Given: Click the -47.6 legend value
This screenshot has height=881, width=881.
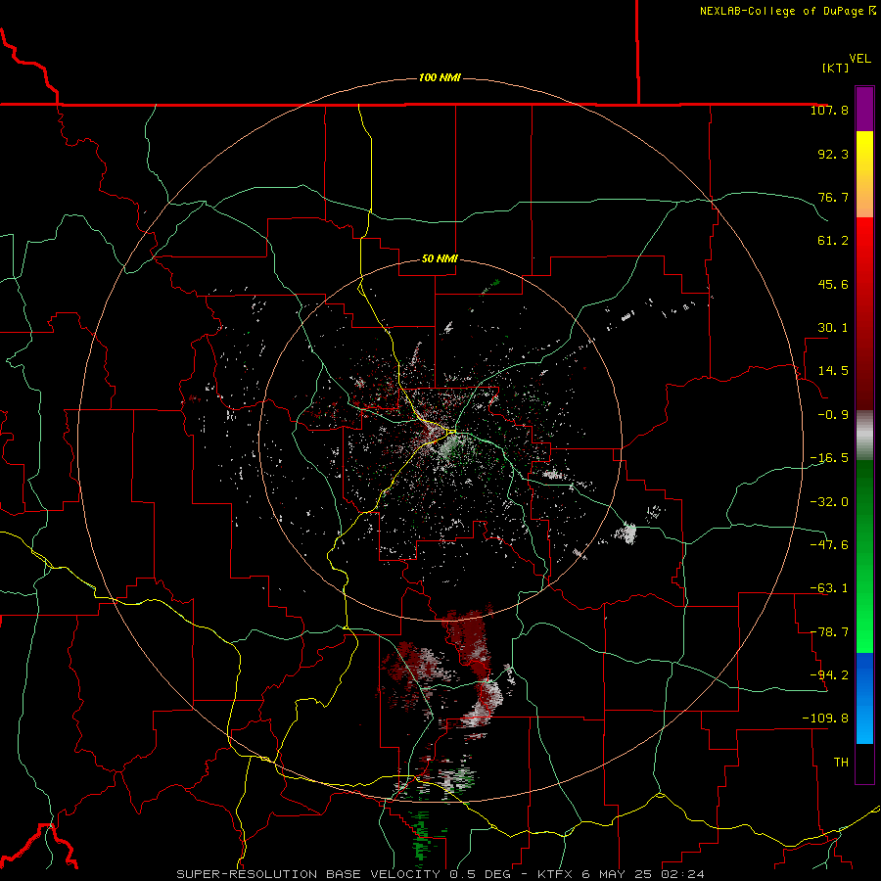Looking at the screenshot, I should (x=829, y=545).
